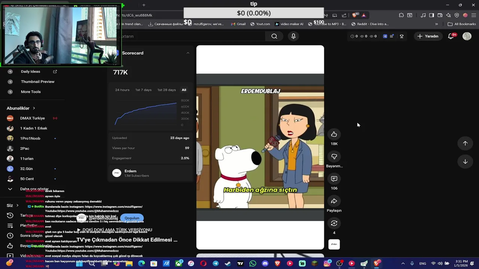Share the short via Paylaşın icon
Viewport: 479px width, 269px height.
[334, 201]
